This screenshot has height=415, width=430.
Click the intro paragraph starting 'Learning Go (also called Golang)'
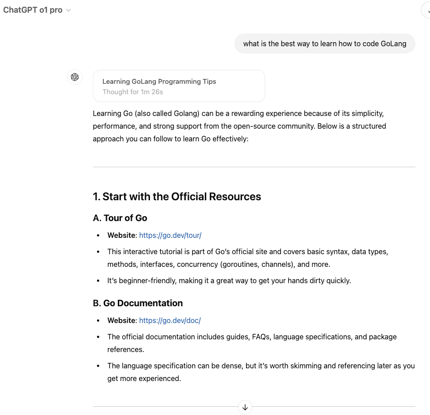click(x=239, y=126)
